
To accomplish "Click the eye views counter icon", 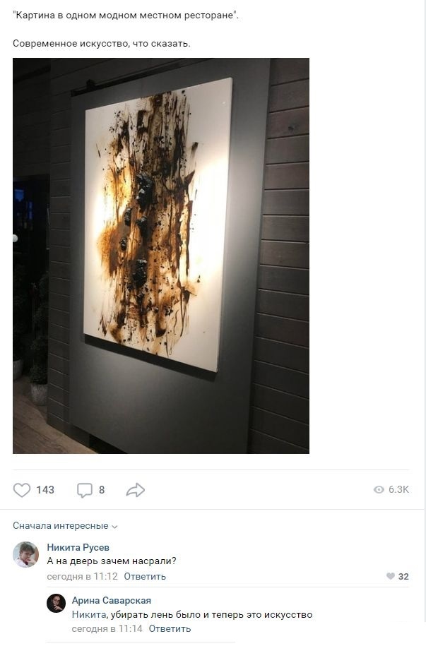I will pyautogui.click(x=379, y=489).
